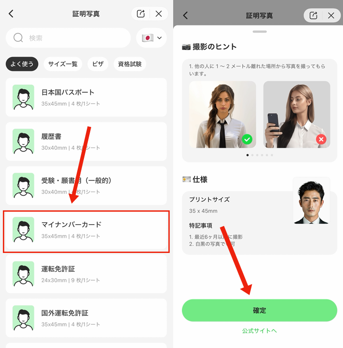This screenshot has width=343, height=348.
Task: Go back using left screen's back arrow
Action: (11, 14)
